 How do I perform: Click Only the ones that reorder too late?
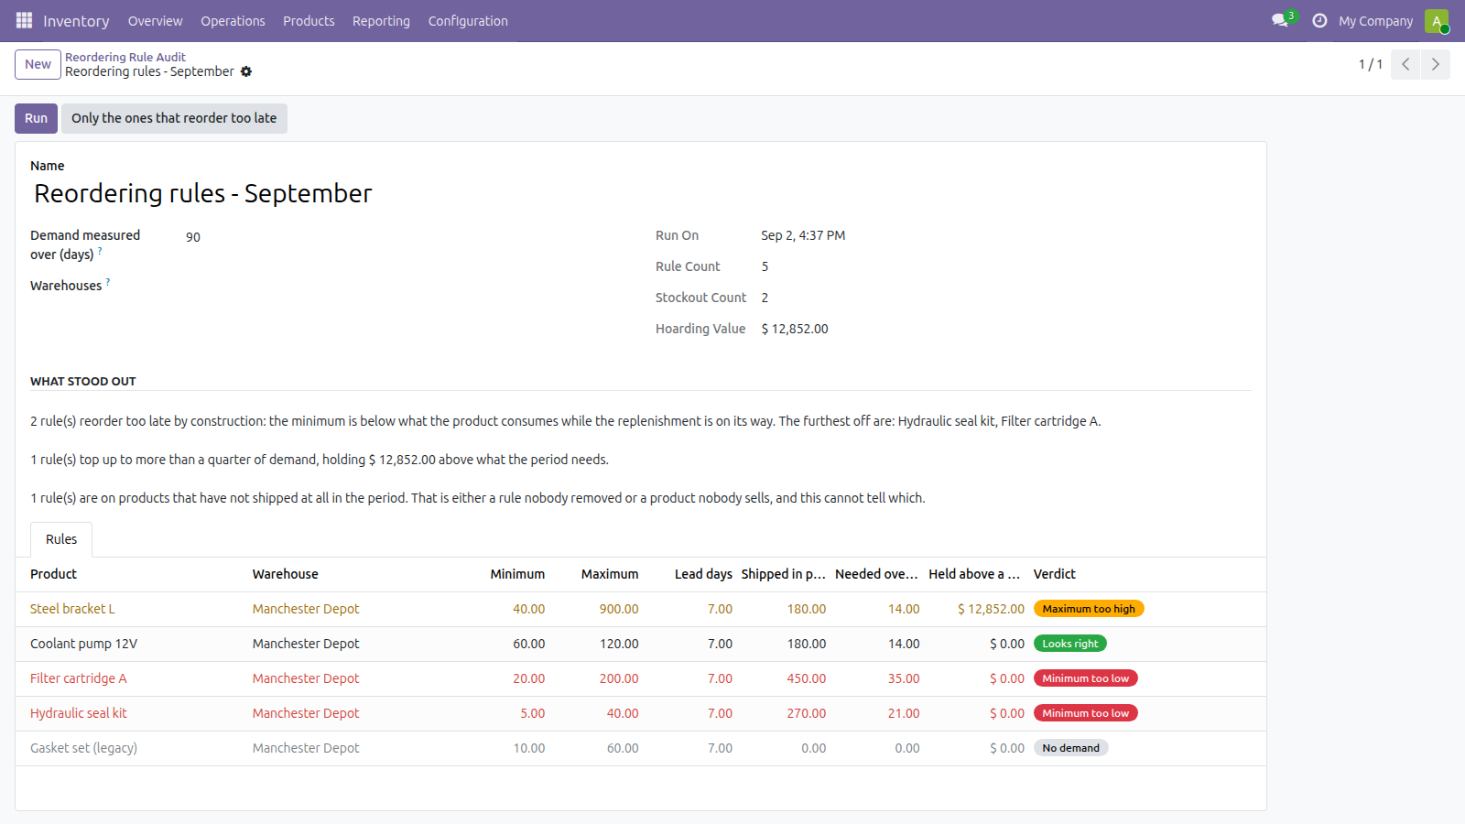pos(174,118)
